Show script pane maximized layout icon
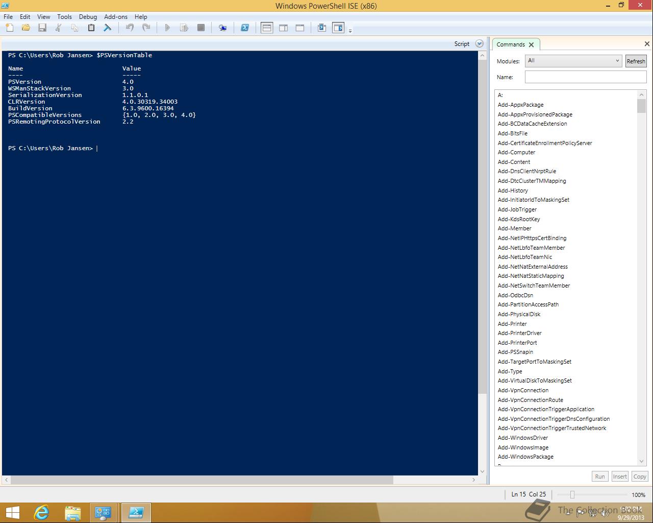 point(300,28)
